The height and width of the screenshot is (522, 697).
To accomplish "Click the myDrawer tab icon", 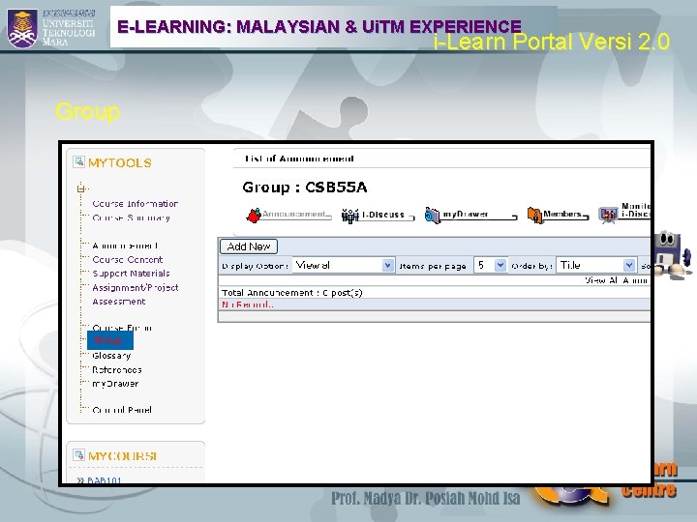I will click(x=432, y=216).
